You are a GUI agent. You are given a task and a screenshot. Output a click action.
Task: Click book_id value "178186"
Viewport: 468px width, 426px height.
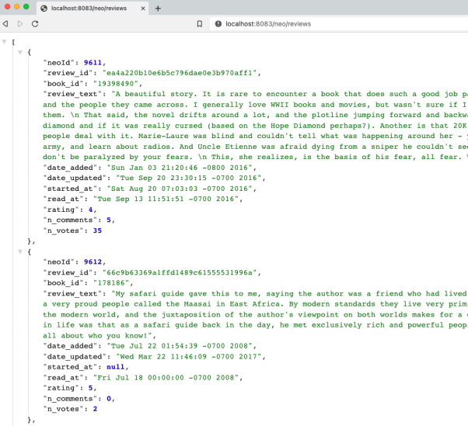[x=111, y=282]
